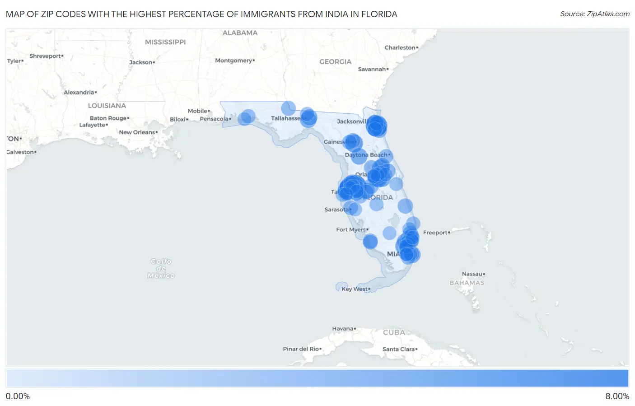Click the Jacksonville city label
Viewport: 635px width, 406px height.
tap(352, 121)
